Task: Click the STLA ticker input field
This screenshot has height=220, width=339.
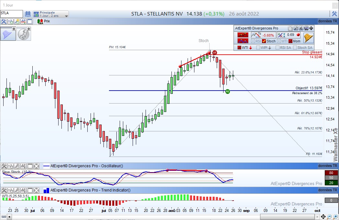Action: pos(11,14)
